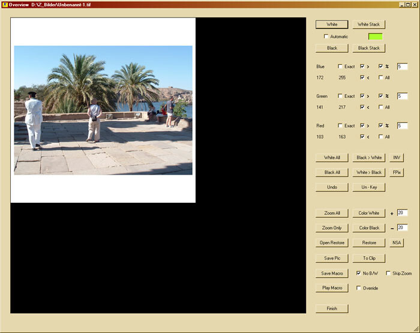Uncheck the Red percent checkbox
The image size is (420, 333).
380,125
